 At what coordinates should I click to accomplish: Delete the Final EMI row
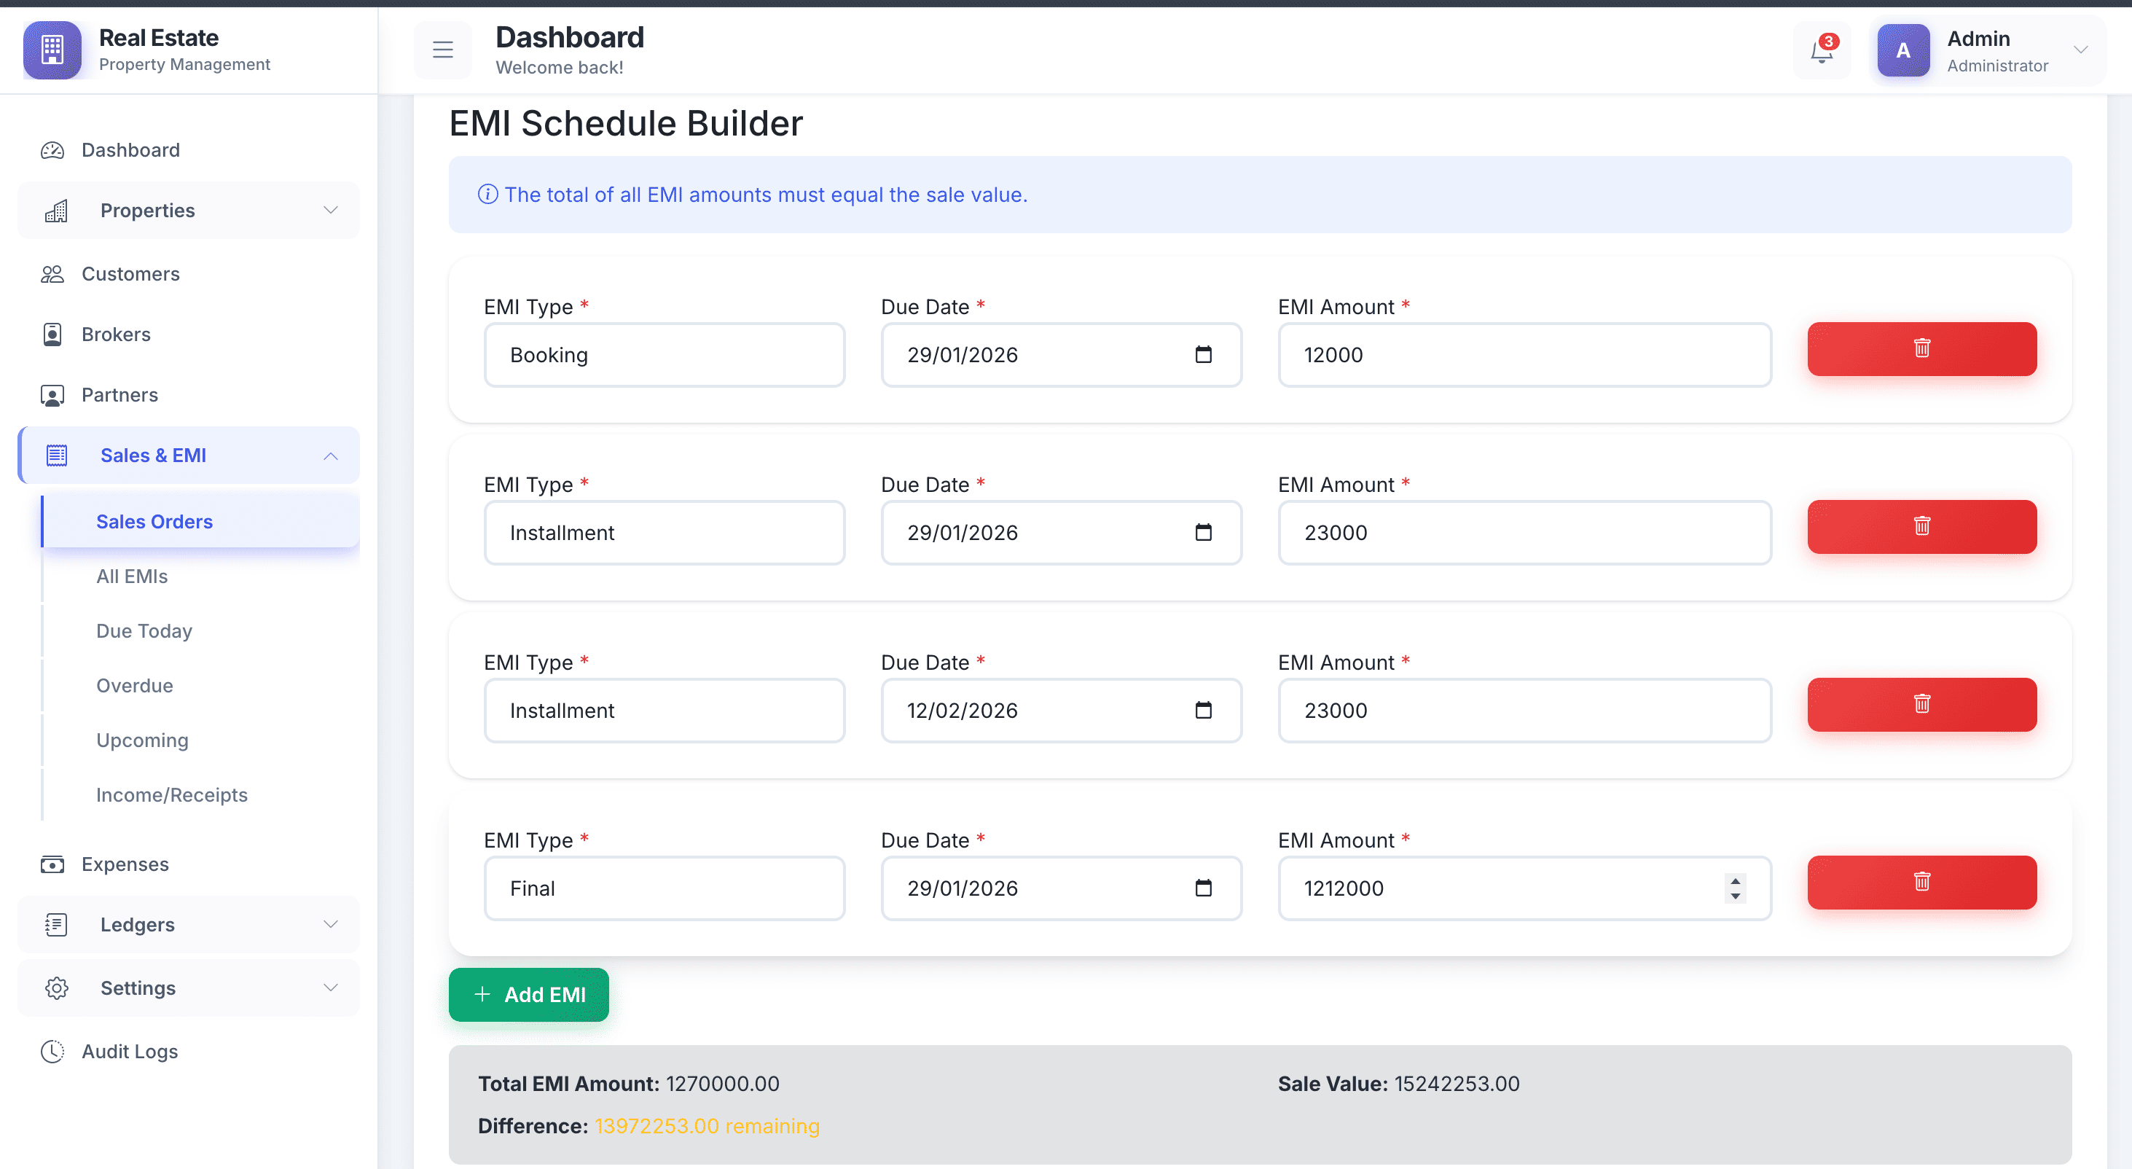pos(1921,882)
